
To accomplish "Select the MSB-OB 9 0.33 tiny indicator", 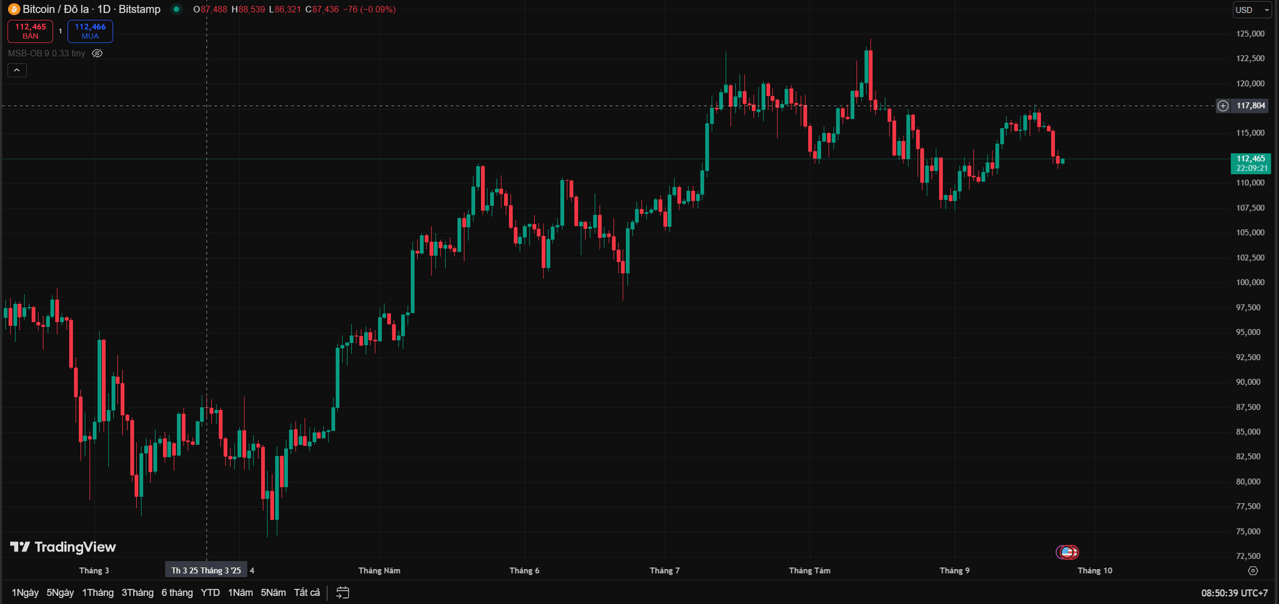I will (x=46, y=54).
